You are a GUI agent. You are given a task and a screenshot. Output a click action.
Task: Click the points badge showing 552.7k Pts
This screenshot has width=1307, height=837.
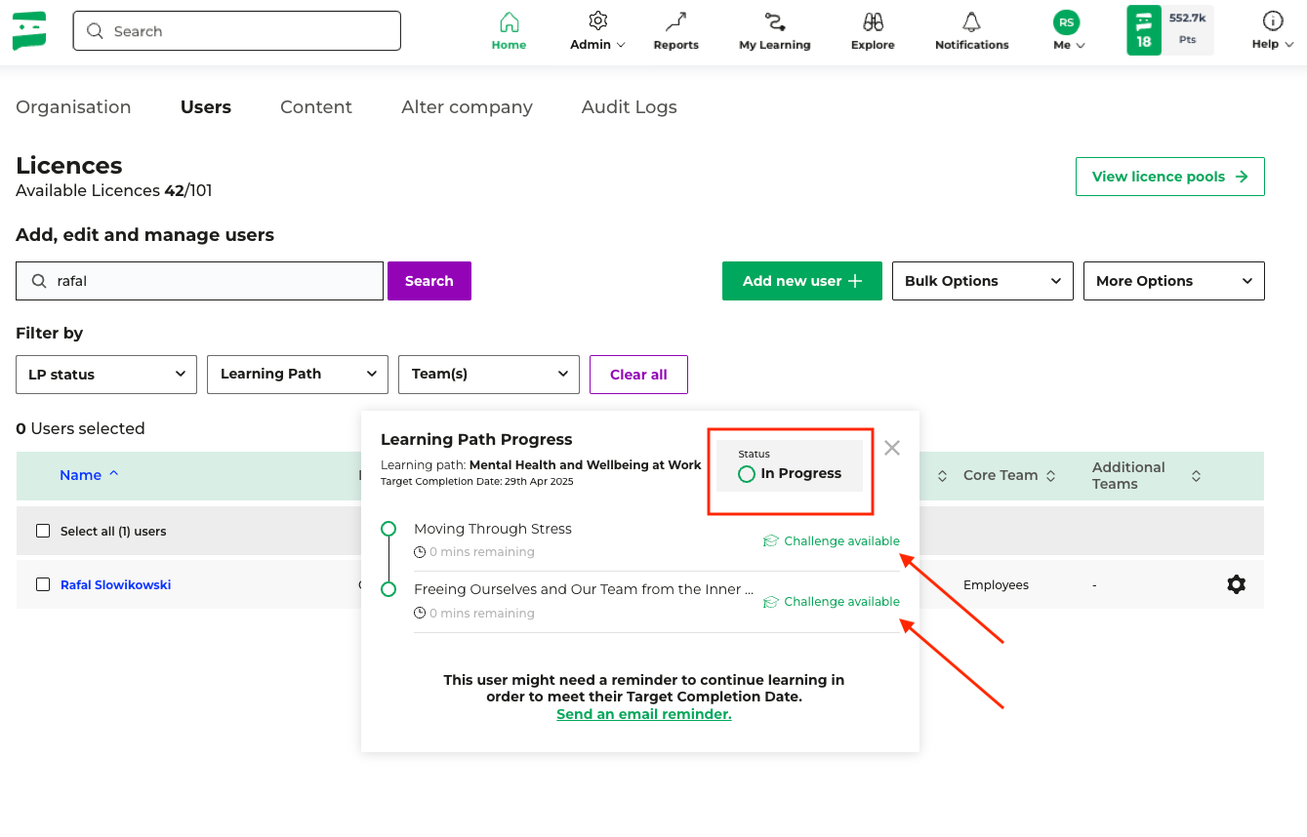(x=1187, y=29)
